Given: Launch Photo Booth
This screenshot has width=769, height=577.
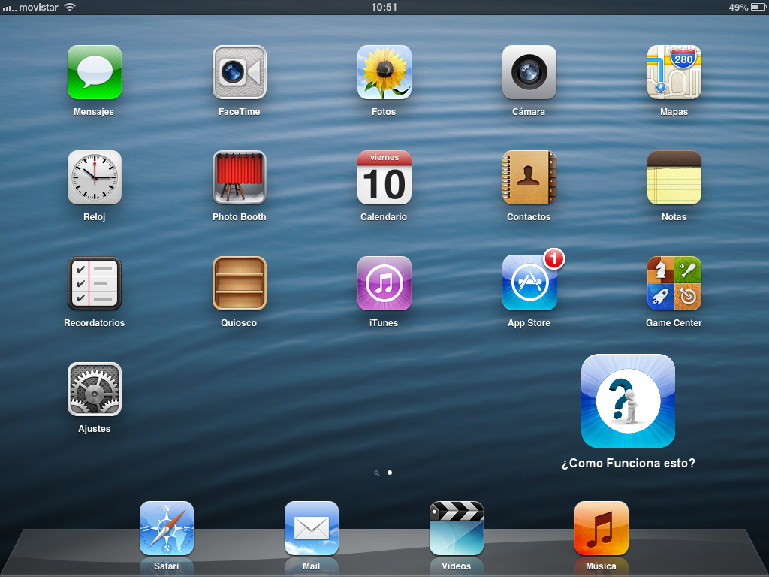Looking at the screenshot, I should click(x=240, y=177).
